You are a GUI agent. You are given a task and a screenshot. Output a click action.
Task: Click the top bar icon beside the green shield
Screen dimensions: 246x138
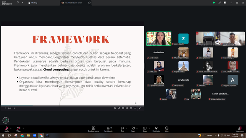point(219,3)
